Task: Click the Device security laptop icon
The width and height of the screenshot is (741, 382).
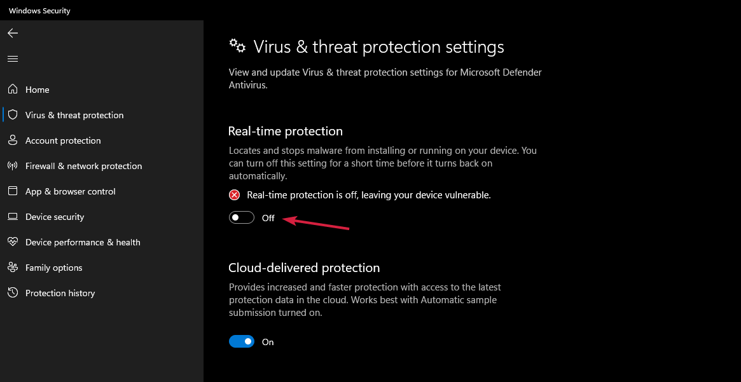Action: click(x=13, y=217)
